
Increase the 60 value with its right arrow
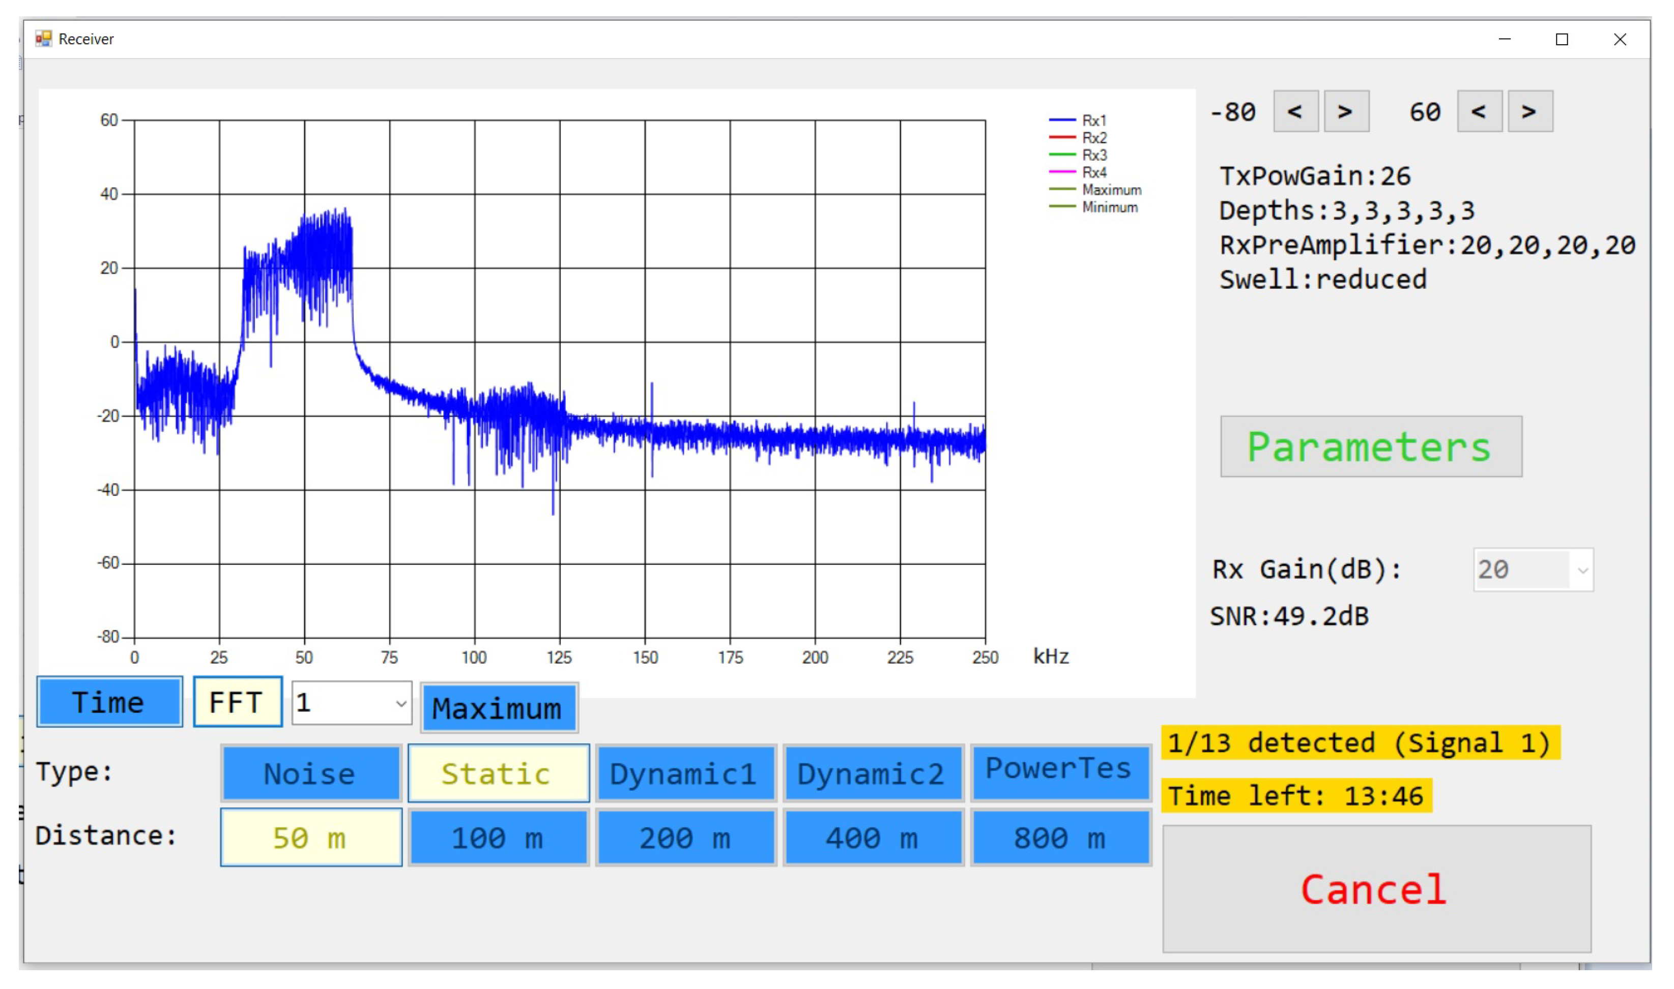click(x=1531, y=111)
